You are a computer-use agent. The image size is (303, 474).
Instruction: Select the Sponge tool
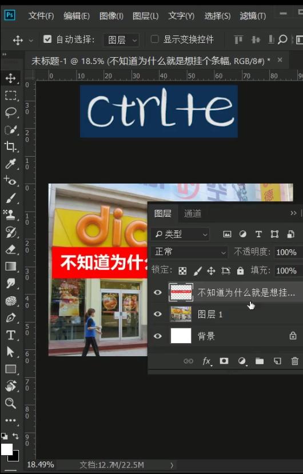pos(11,301)
